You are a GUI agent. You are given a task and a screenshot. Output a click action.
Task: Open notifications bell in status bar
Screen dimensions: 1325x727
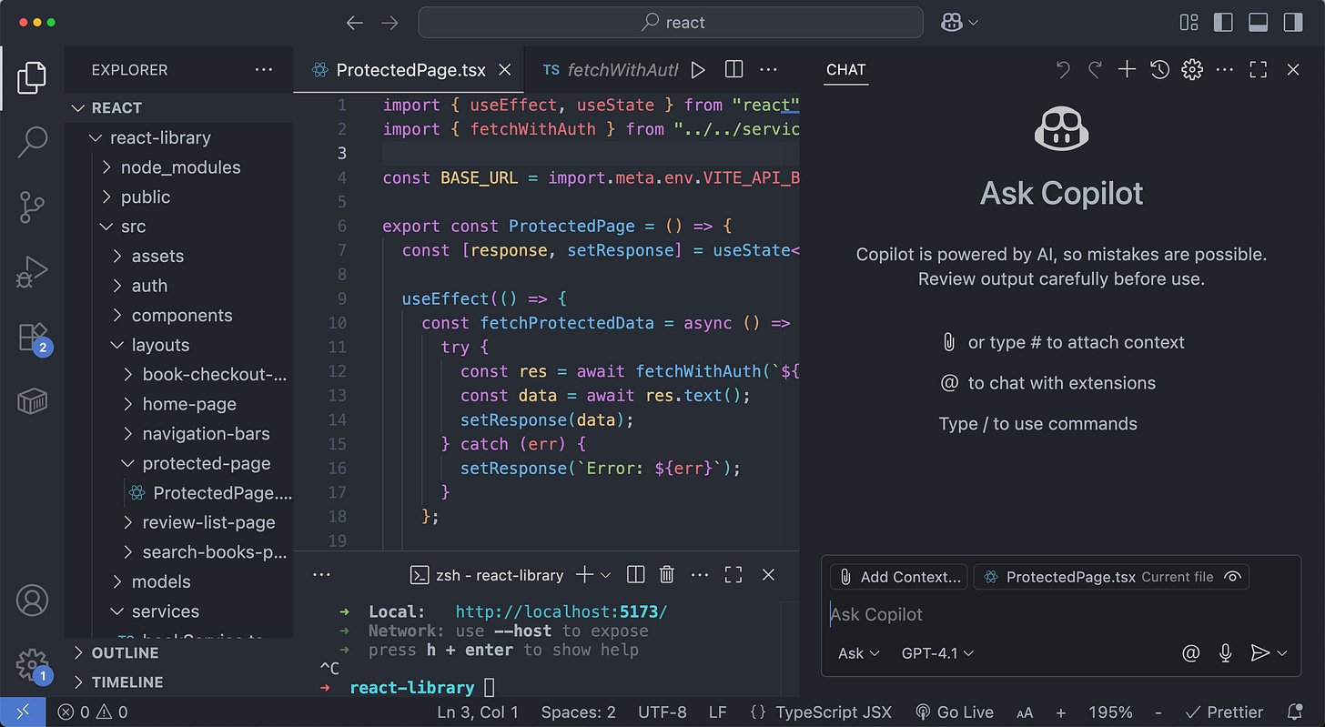[x=1293, y=712]
